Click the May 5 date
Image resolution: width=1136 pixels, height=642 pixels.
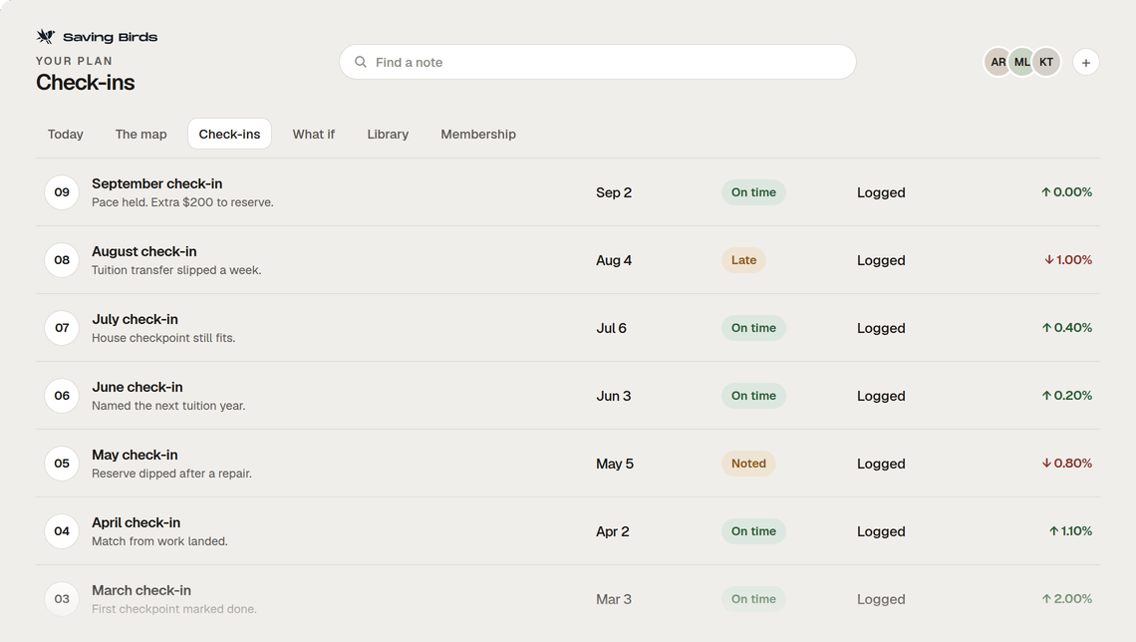click(x=615, y=464)
